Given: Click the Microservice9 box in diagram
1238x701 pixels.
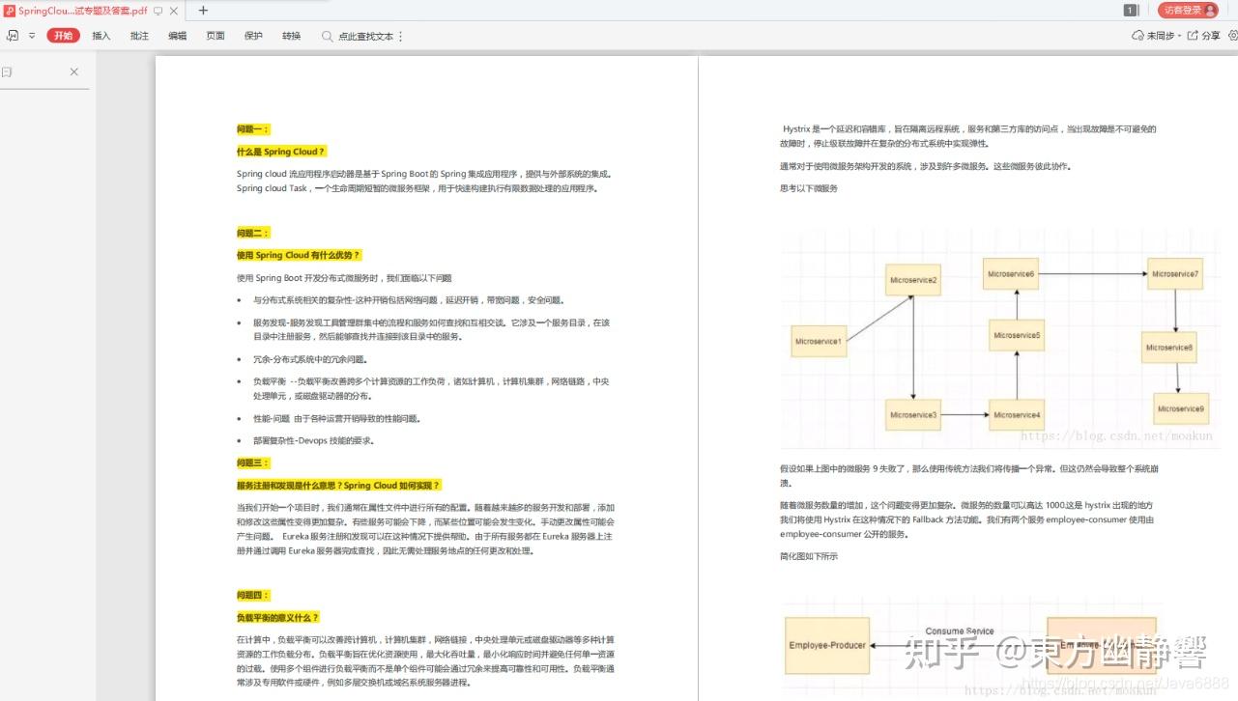Looking at the screenshot, I should 1181,408.
